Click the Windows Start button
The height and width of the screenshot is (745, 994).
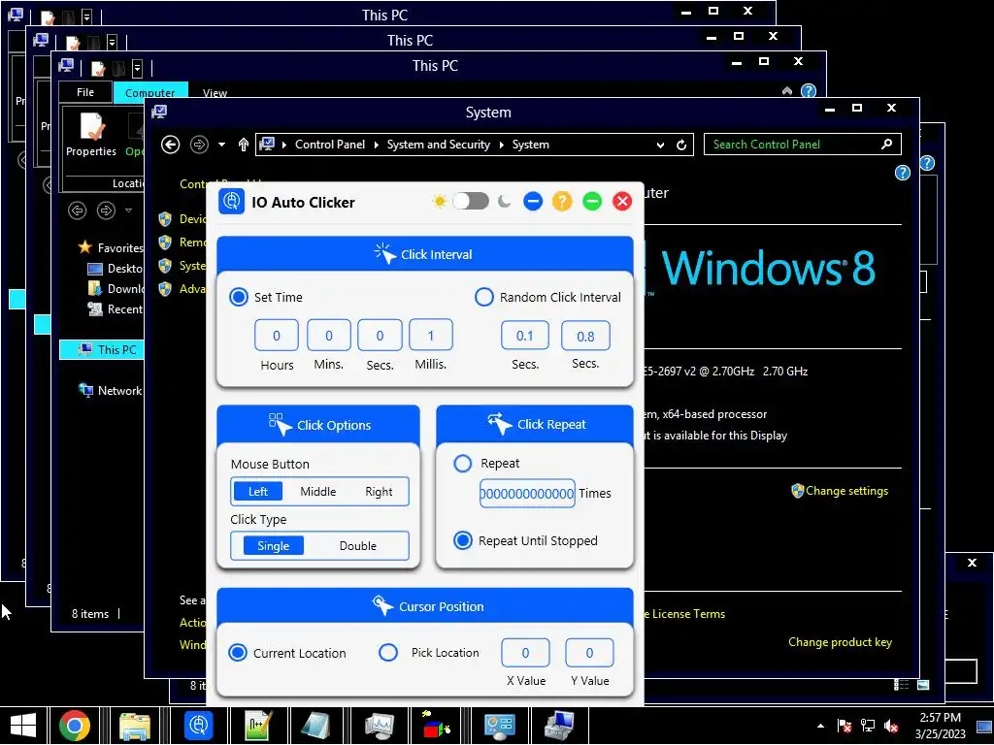click(x=23, y=726)
